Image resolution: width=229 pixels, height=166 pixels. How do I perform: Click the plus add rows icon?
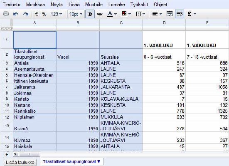tap(7, 154)
